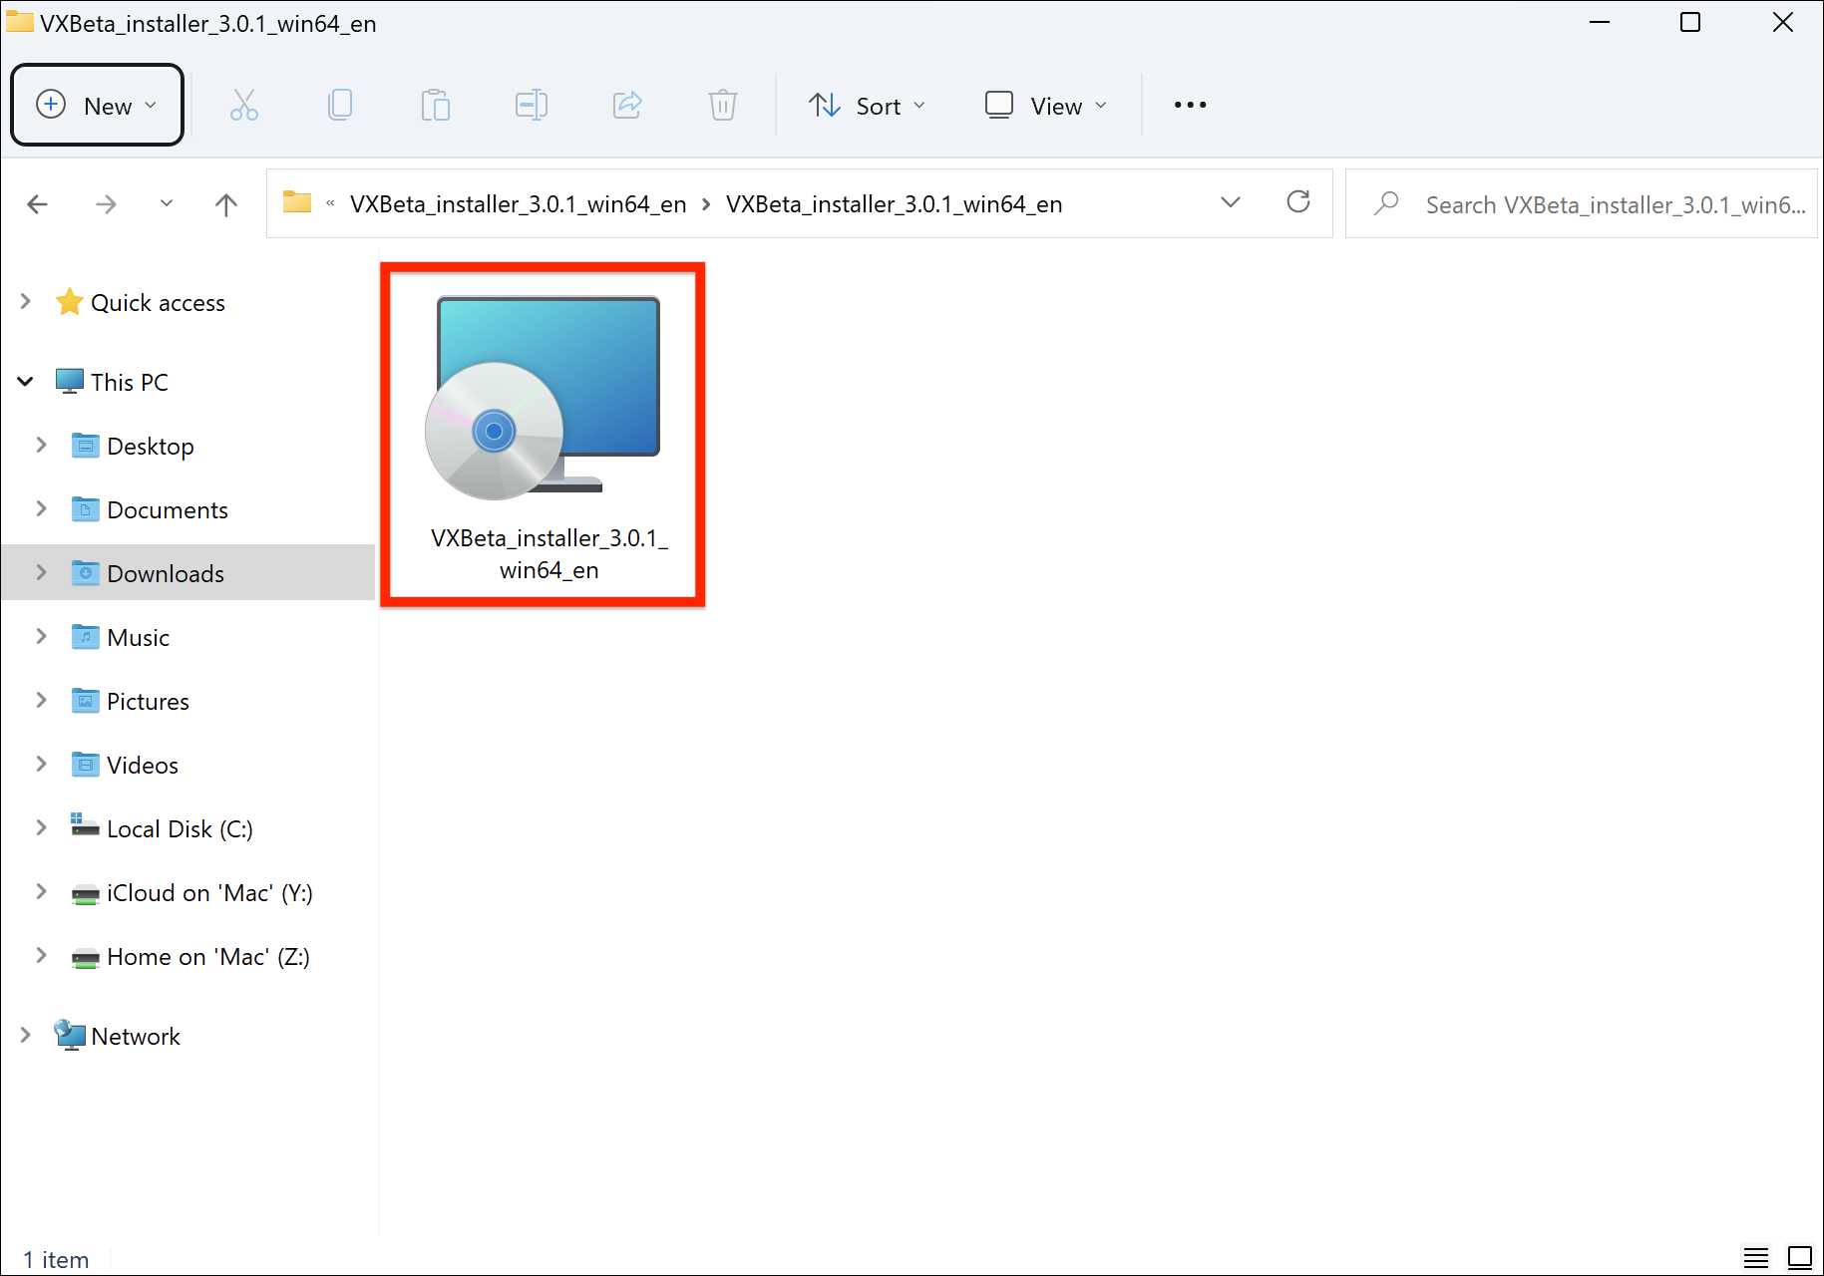1824x1276 pixels.
Task: Switch to details view in the status bar
Action: point(1755,1258)
